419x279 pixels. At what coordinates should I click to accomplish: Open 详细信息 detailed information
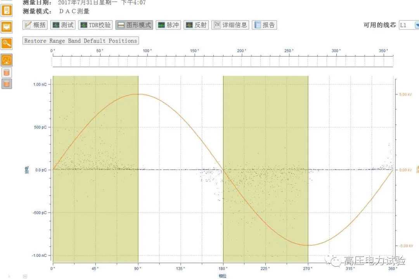tap(230, 25)
